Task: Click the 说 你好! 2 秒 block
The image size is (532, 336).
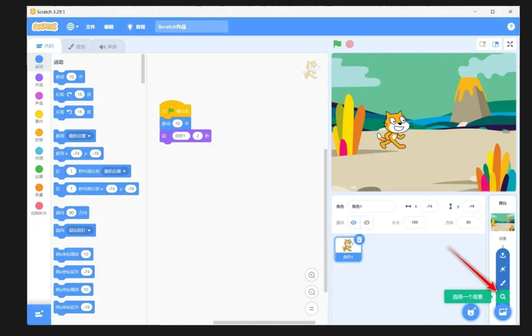Action: click(185, 136)
